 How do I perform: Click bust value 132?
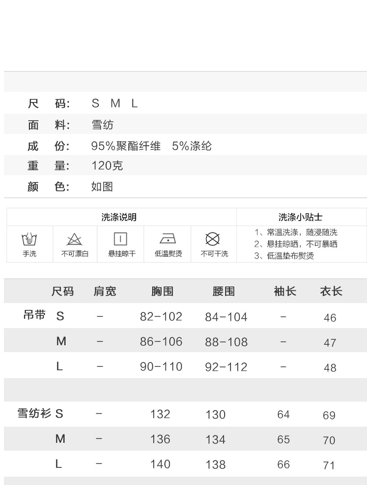[160, 414]
